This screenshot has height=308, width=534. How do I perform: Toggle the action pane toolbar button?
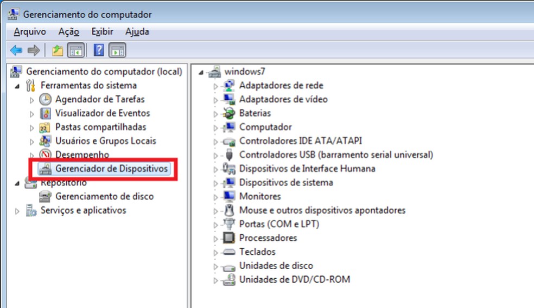click(117, 51)
